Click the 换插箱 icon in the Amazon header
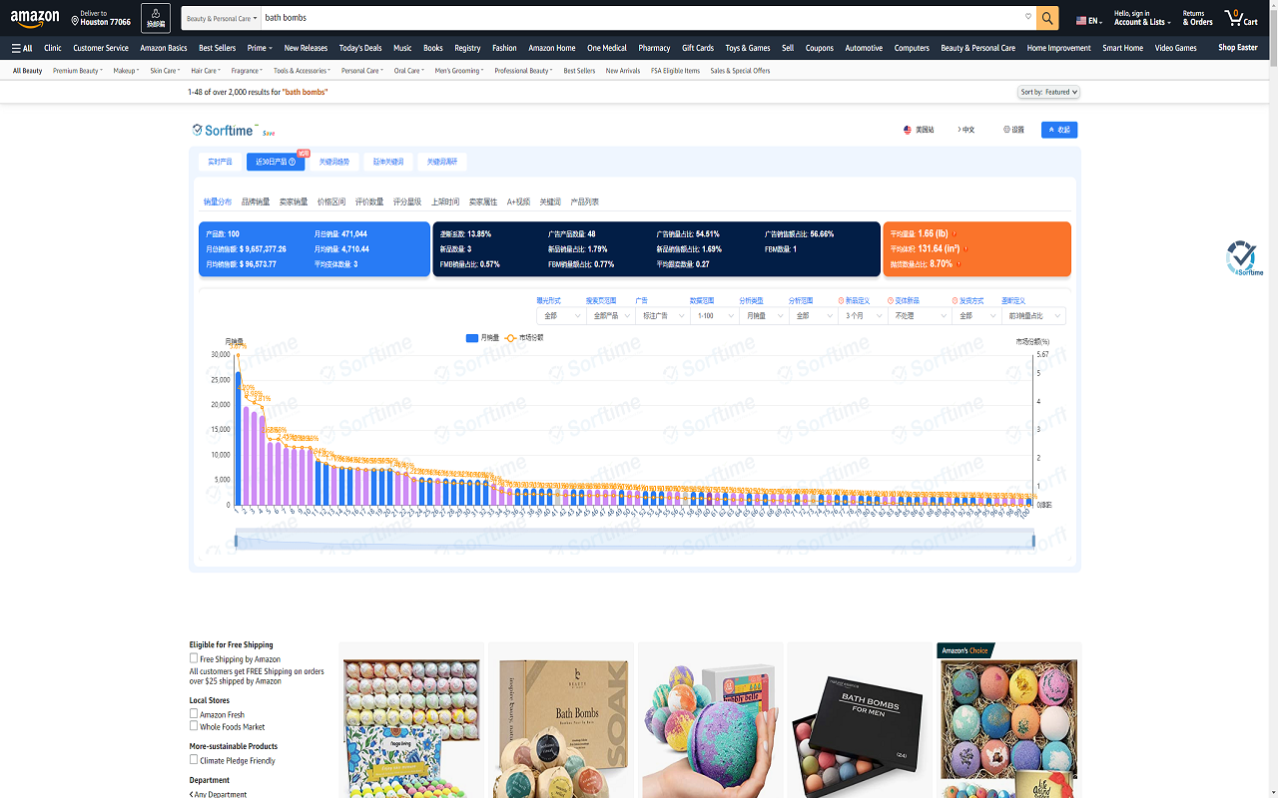The width and height of the screenshot is (1278, 798). pyautogui.click(x=155, y=18)
